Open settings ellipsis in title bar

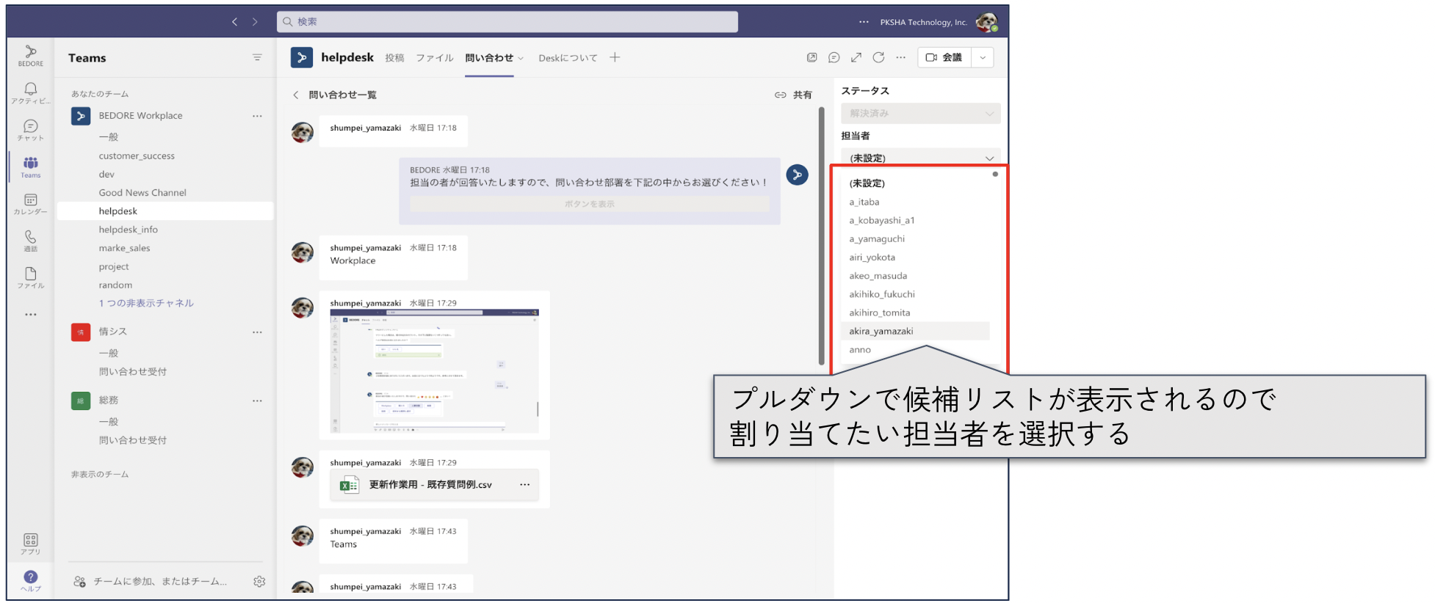(x=864, y=22)
